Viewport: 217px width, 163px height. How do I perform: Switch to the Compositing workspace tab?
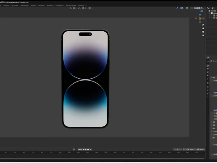point(59,5)
